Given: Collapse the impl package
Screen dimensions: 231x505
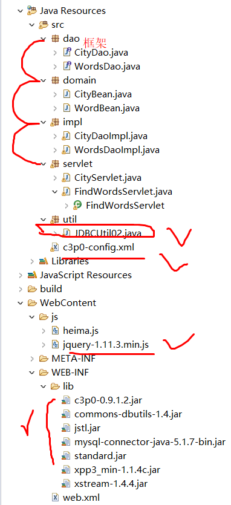Looking at the screenshot, I should point(44,122).
